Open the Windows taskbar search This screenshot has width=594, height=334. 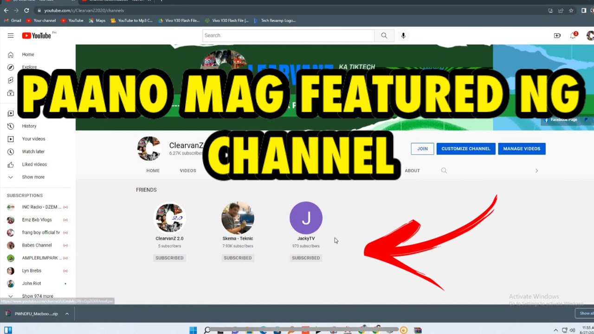[207, 330]
